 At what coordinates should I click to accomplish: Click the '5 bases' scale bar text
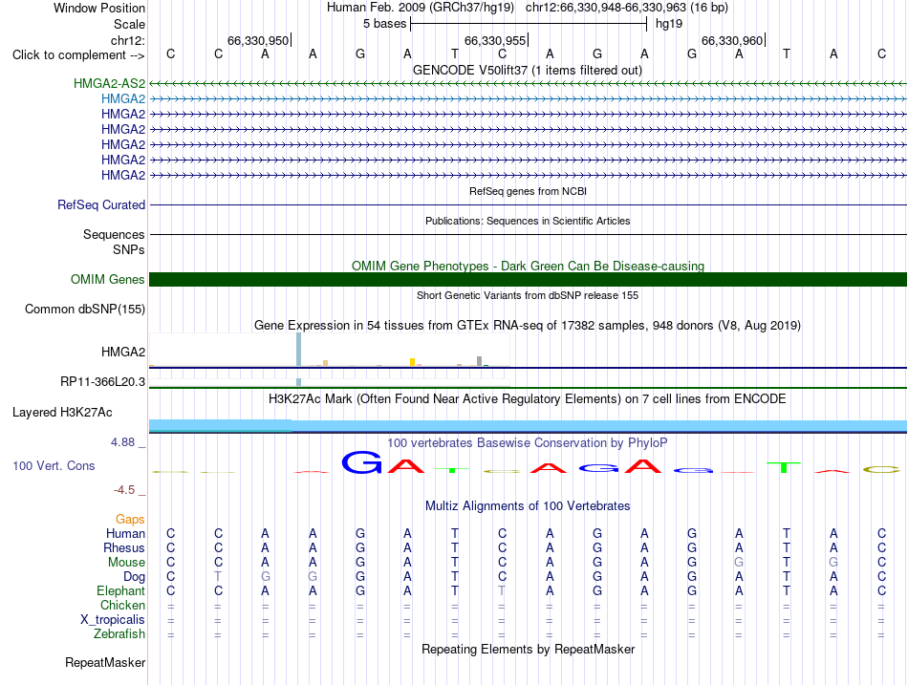coord(384,24)
